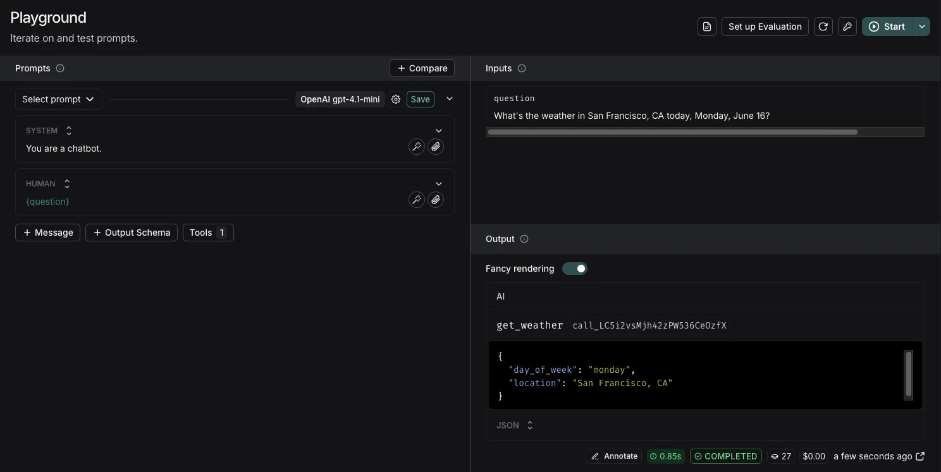Open run in new tab external-link icon
941x472 pixels.
coord(920,456)
